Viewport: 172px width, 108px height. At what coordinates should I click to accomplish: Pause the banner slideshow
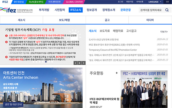pyautogui.click(x=79, y=63)
